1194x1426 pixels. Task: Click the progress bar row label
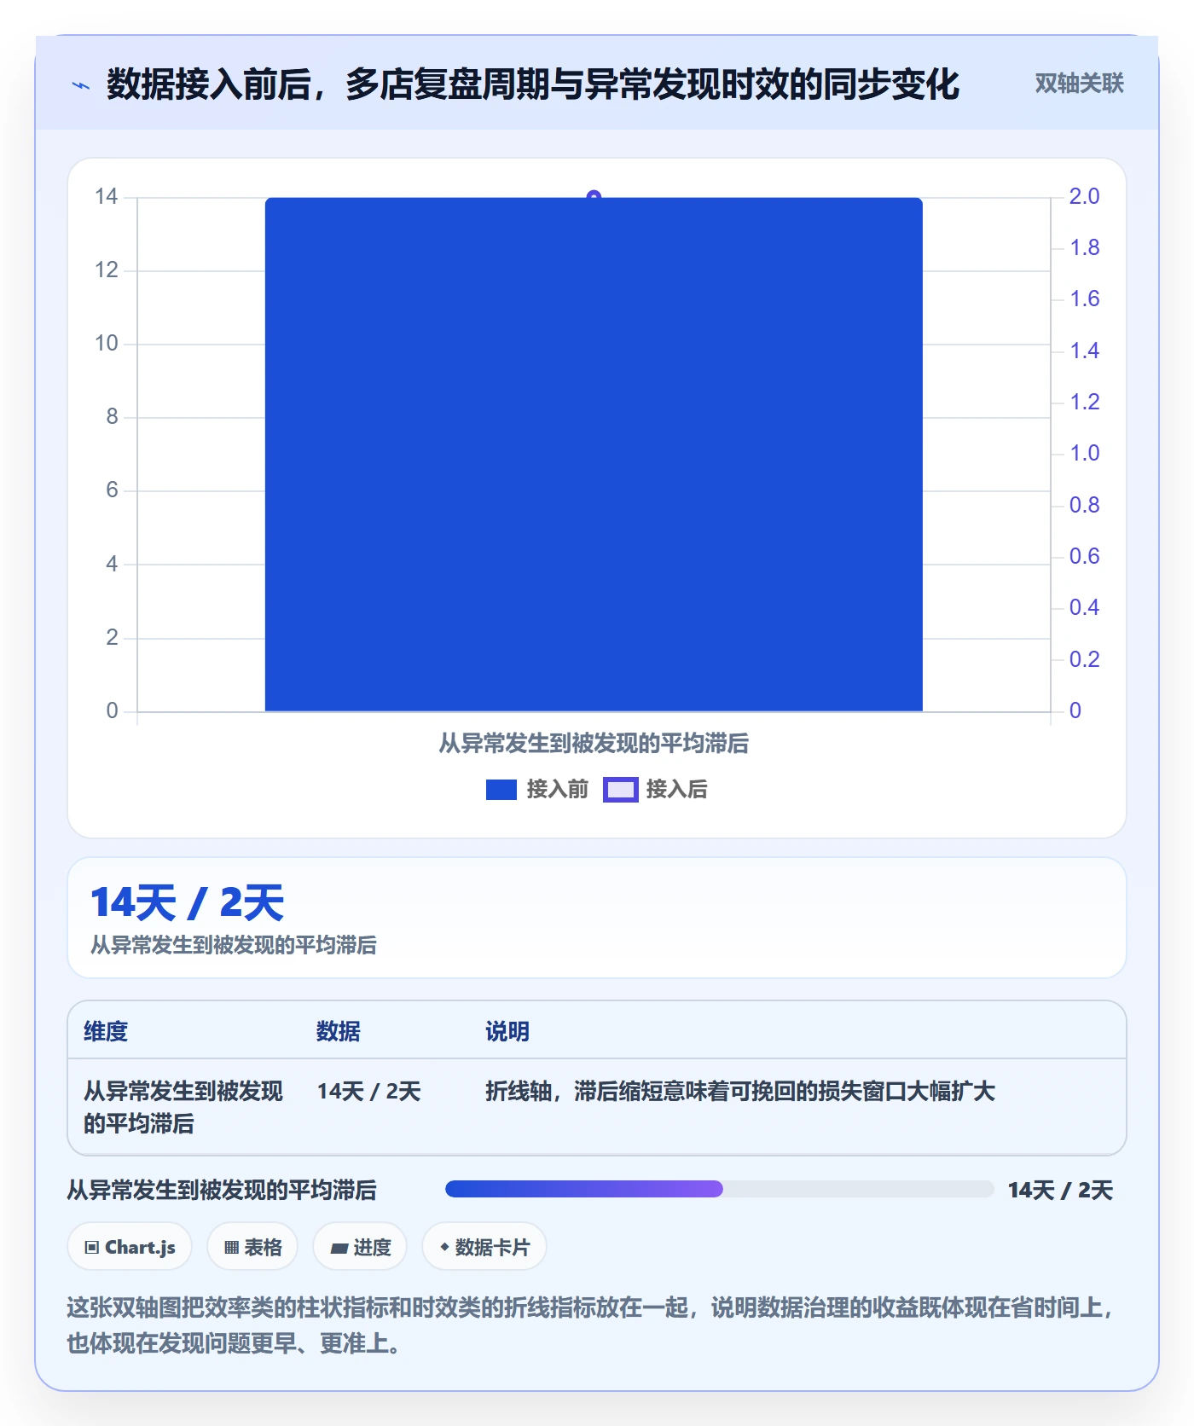coord(222,1190)
